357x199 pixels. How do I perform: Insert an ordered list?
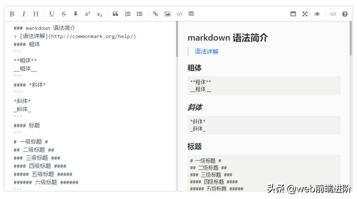(x=127, y=14)
